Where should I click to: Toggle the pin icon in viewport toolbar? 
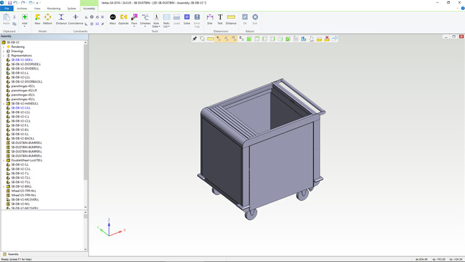(195, 38)
